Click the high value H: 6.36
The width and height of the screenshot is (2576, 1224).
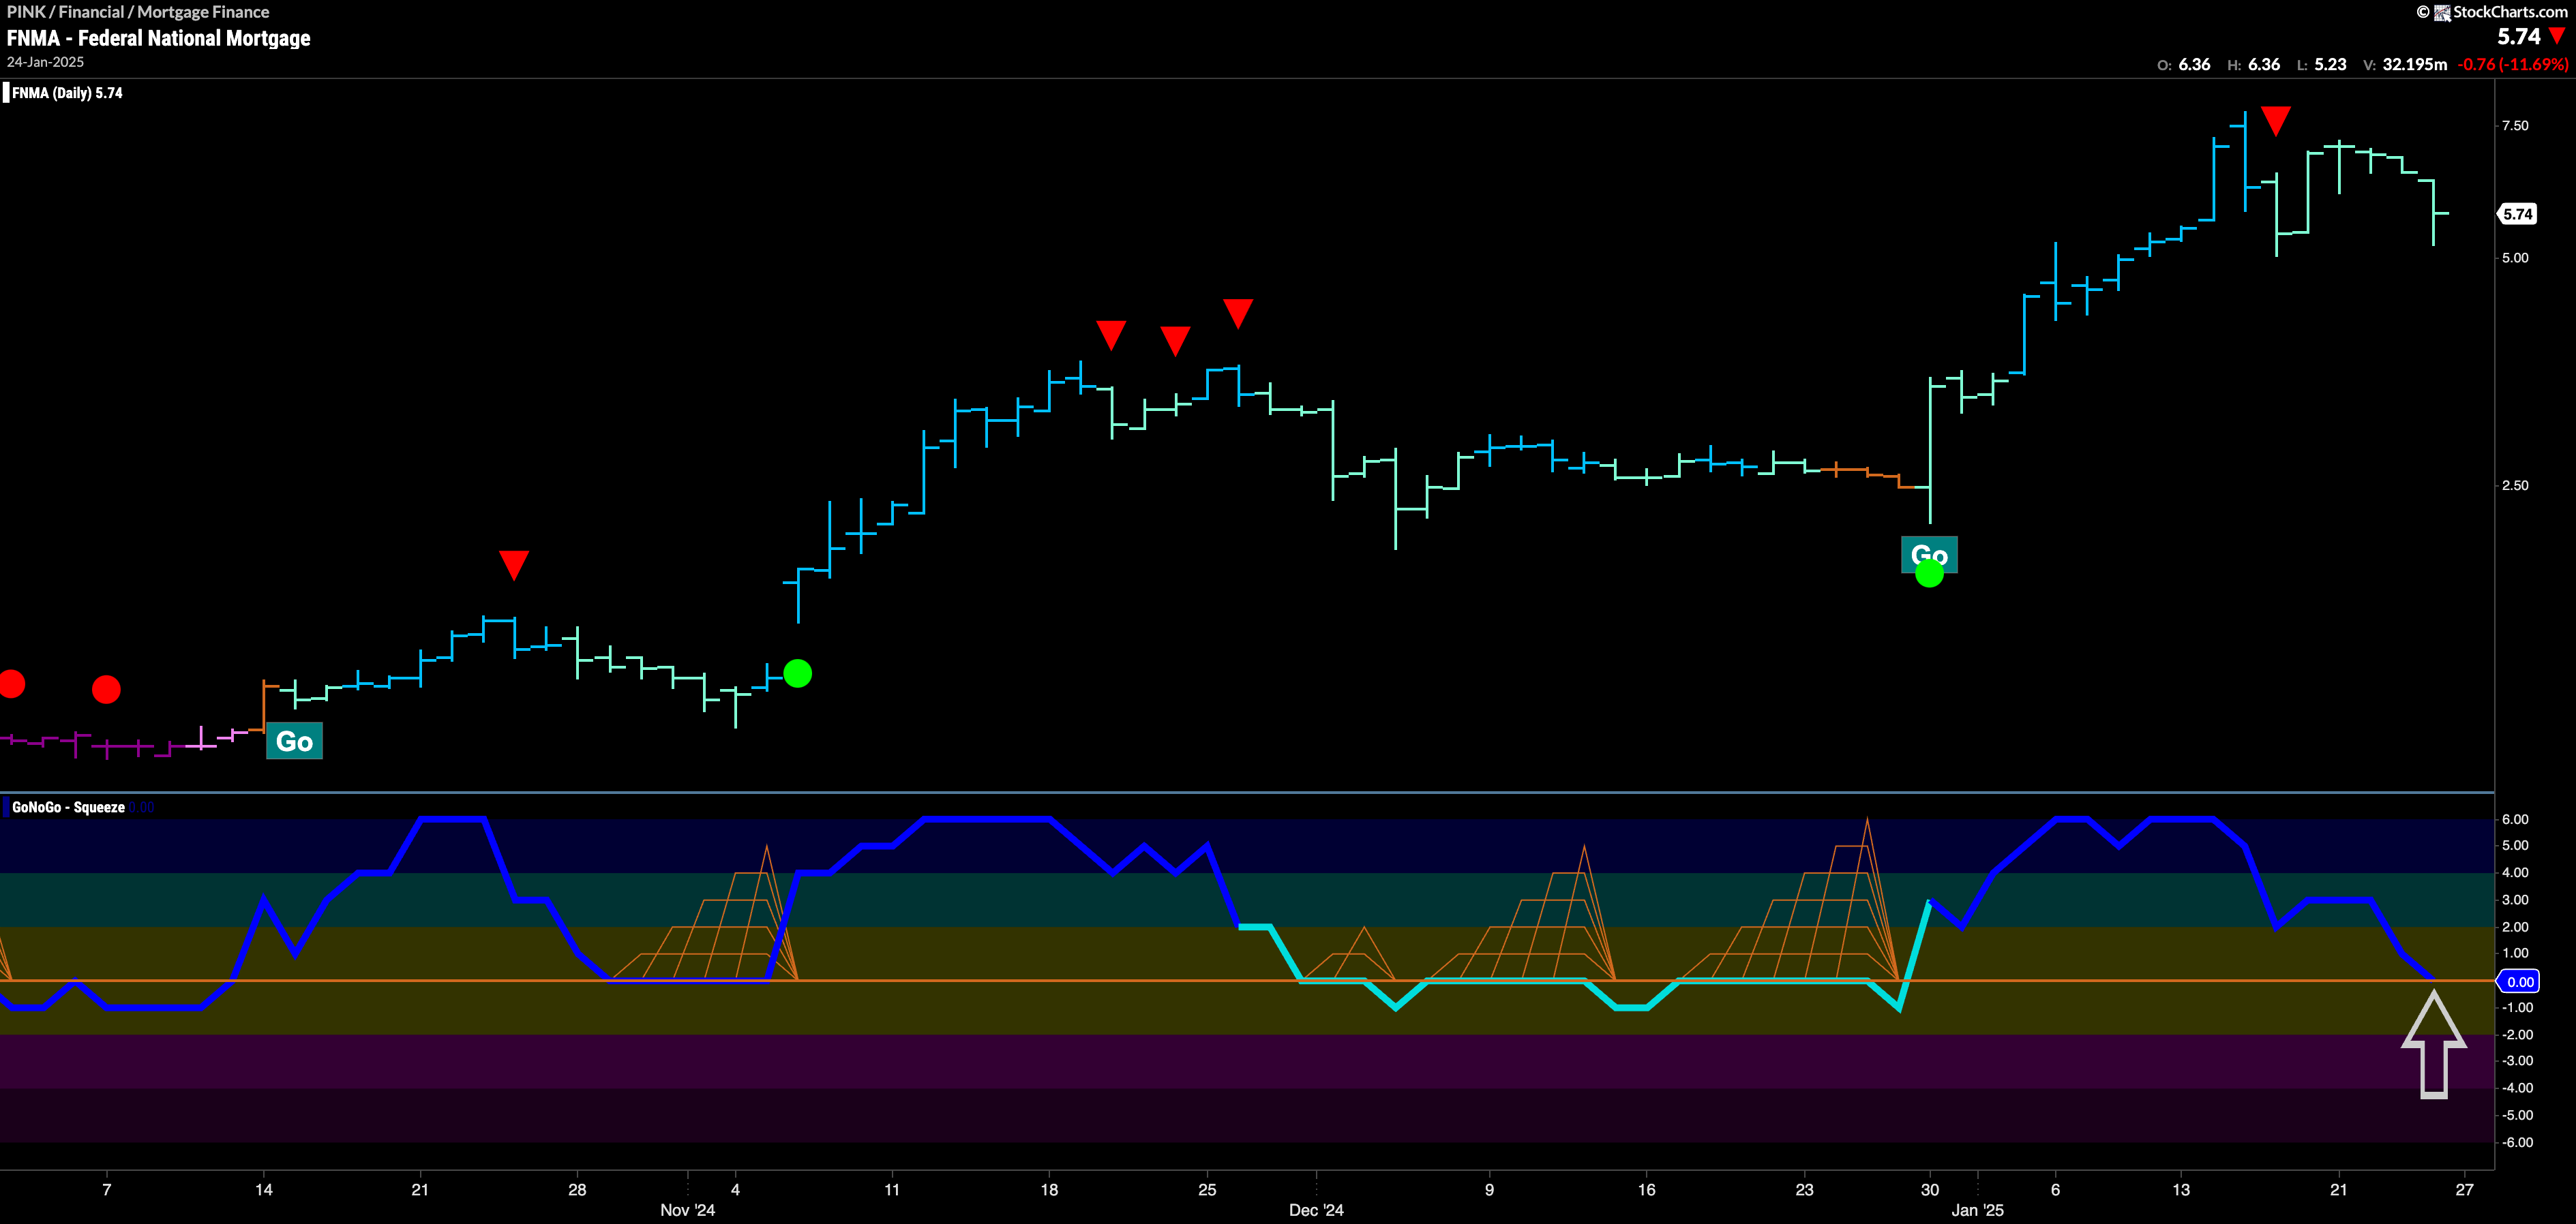[2253, 64]
